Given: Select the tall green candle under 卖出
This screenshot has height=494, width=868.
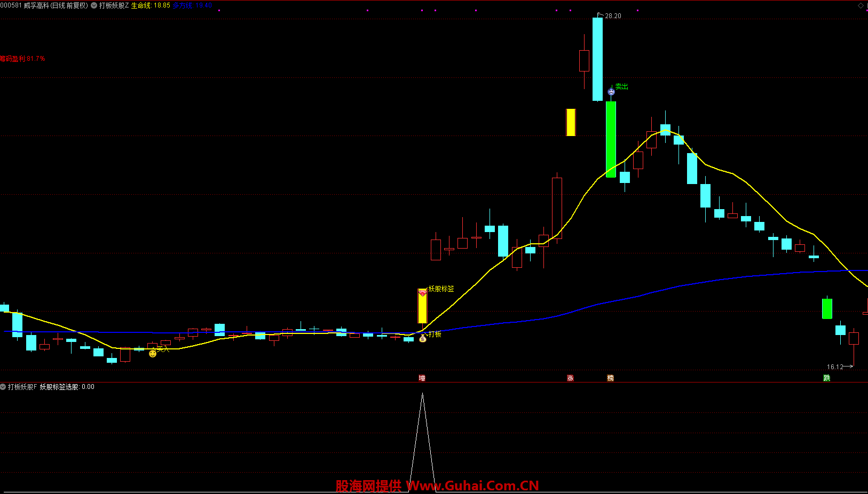Looking at the screenshot, I should click(611, 139).
